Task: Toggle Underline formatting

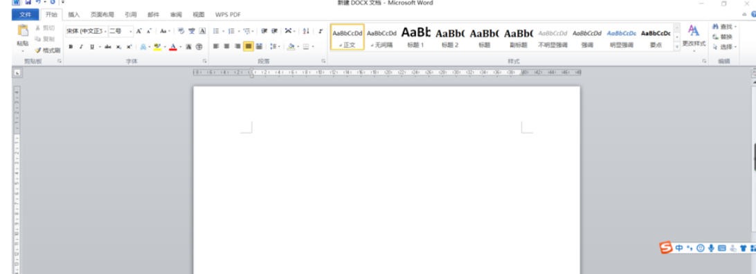Action: click(91, 47)
